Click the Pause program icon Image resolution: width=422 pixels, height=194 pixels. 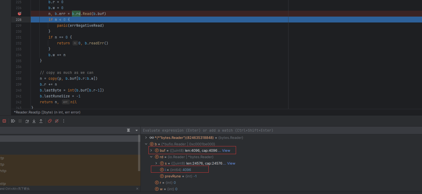click(x=20, y=121)
